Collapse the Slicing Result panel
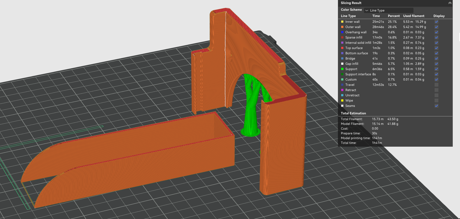This screenshot has width=460, height=219. point(450,3)
